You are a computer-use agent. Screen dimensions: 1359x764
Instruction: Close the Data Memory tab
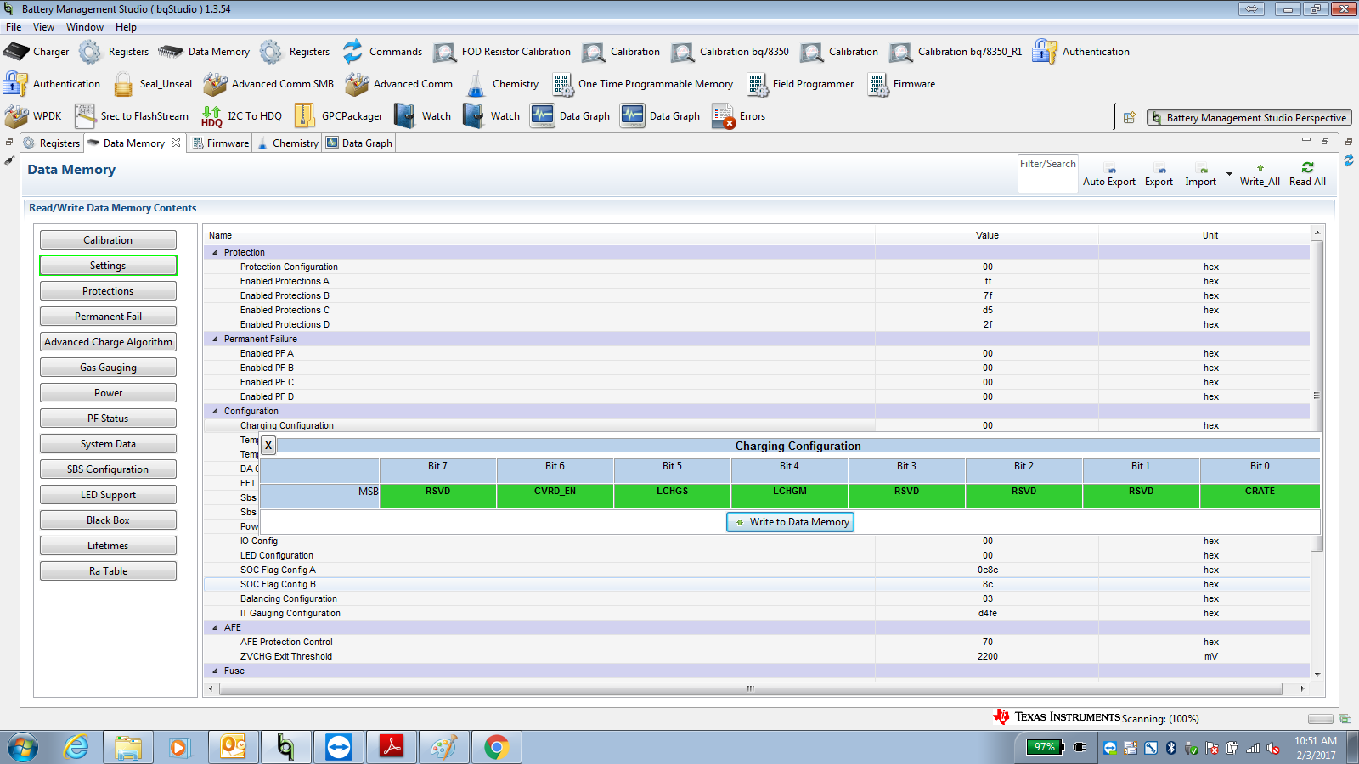(x=176, y=143)
